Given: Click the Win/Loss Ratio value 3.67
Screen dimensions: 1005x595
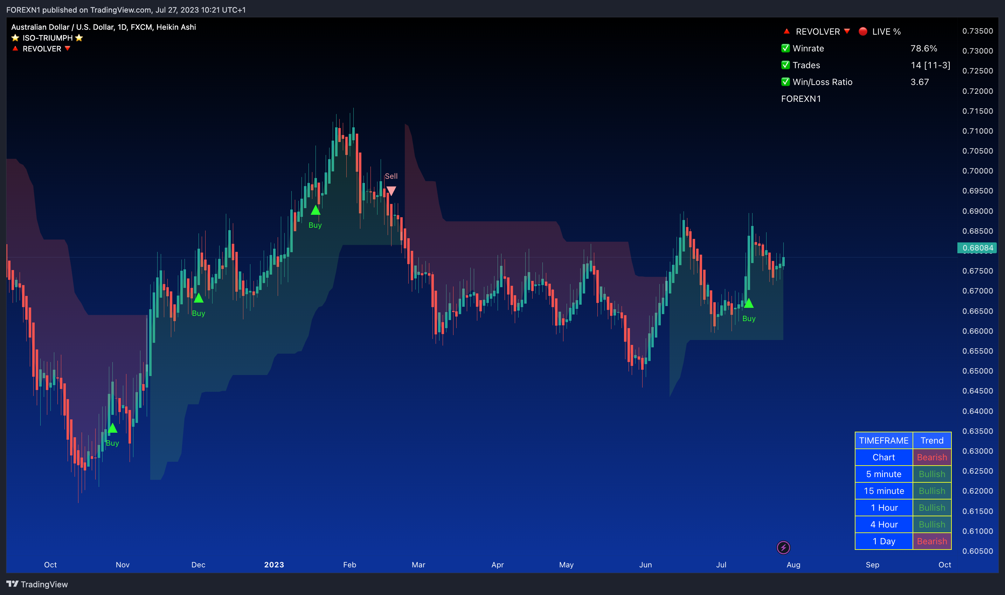Looking at the screenshot, I should (920, 82).
